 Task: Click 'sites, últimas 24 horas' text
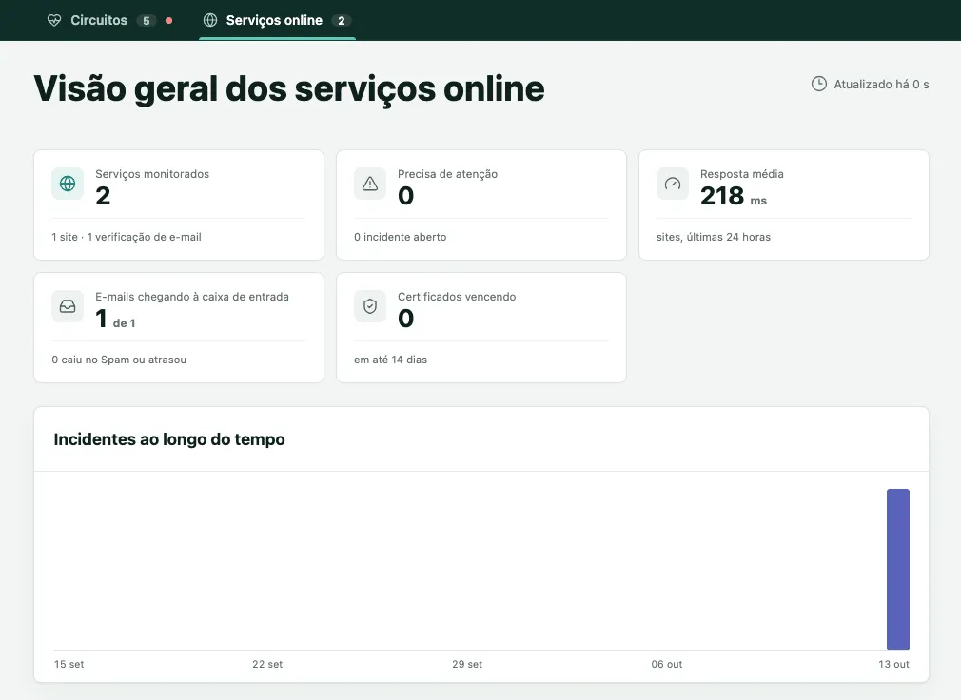[x=714, y=237]
